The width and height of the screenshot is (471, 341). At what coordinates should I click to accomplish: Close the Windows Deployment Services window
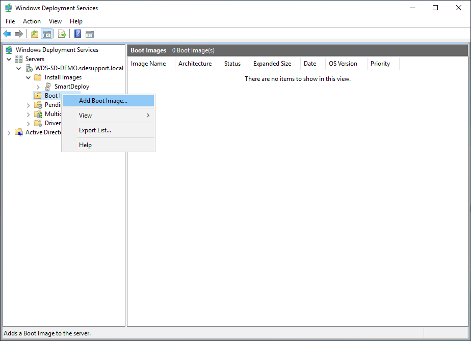(x=459, y=8)
